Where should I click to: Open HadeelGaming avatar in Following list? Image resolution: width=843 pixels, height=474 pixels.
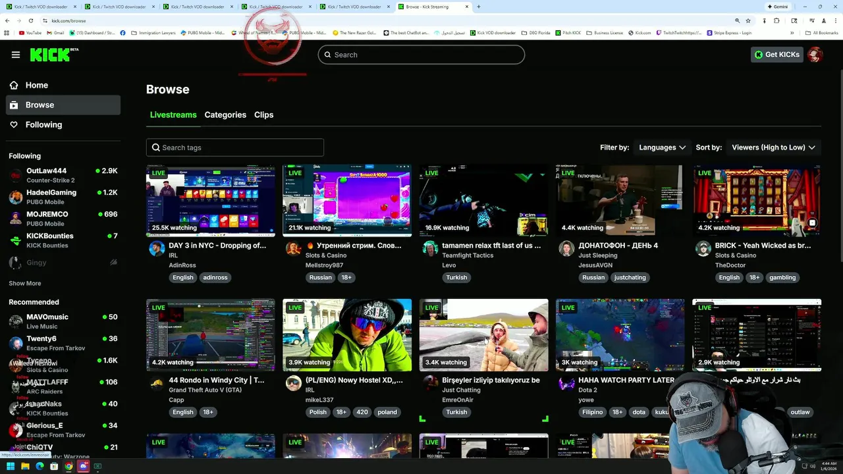[16, 197]
